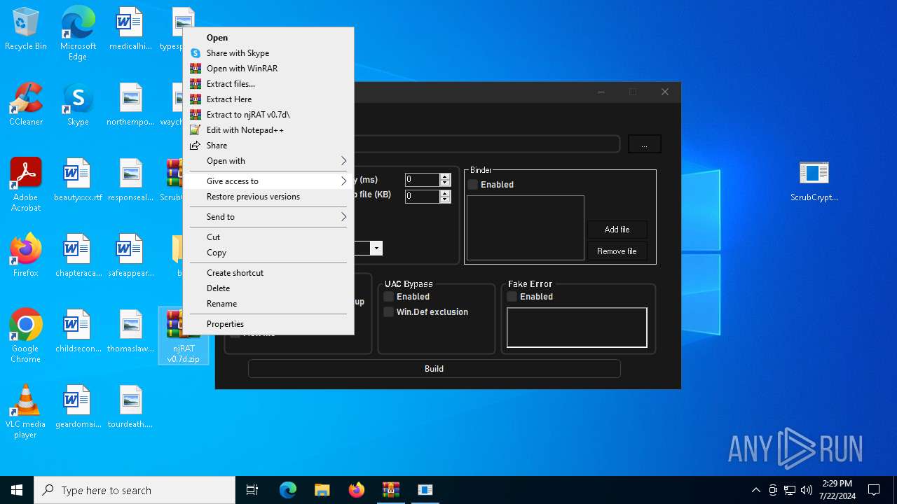The height and width of the screenshot is (504, 897).
Task: Open the dropdown arrow in builder window
Action: [x=376, y=248]
